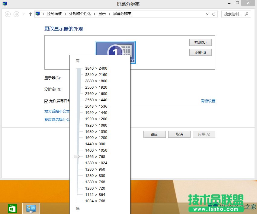This screenshot has width=257, height=214.
Task: Click the app icon in the title bar
Action: (4, 4)
